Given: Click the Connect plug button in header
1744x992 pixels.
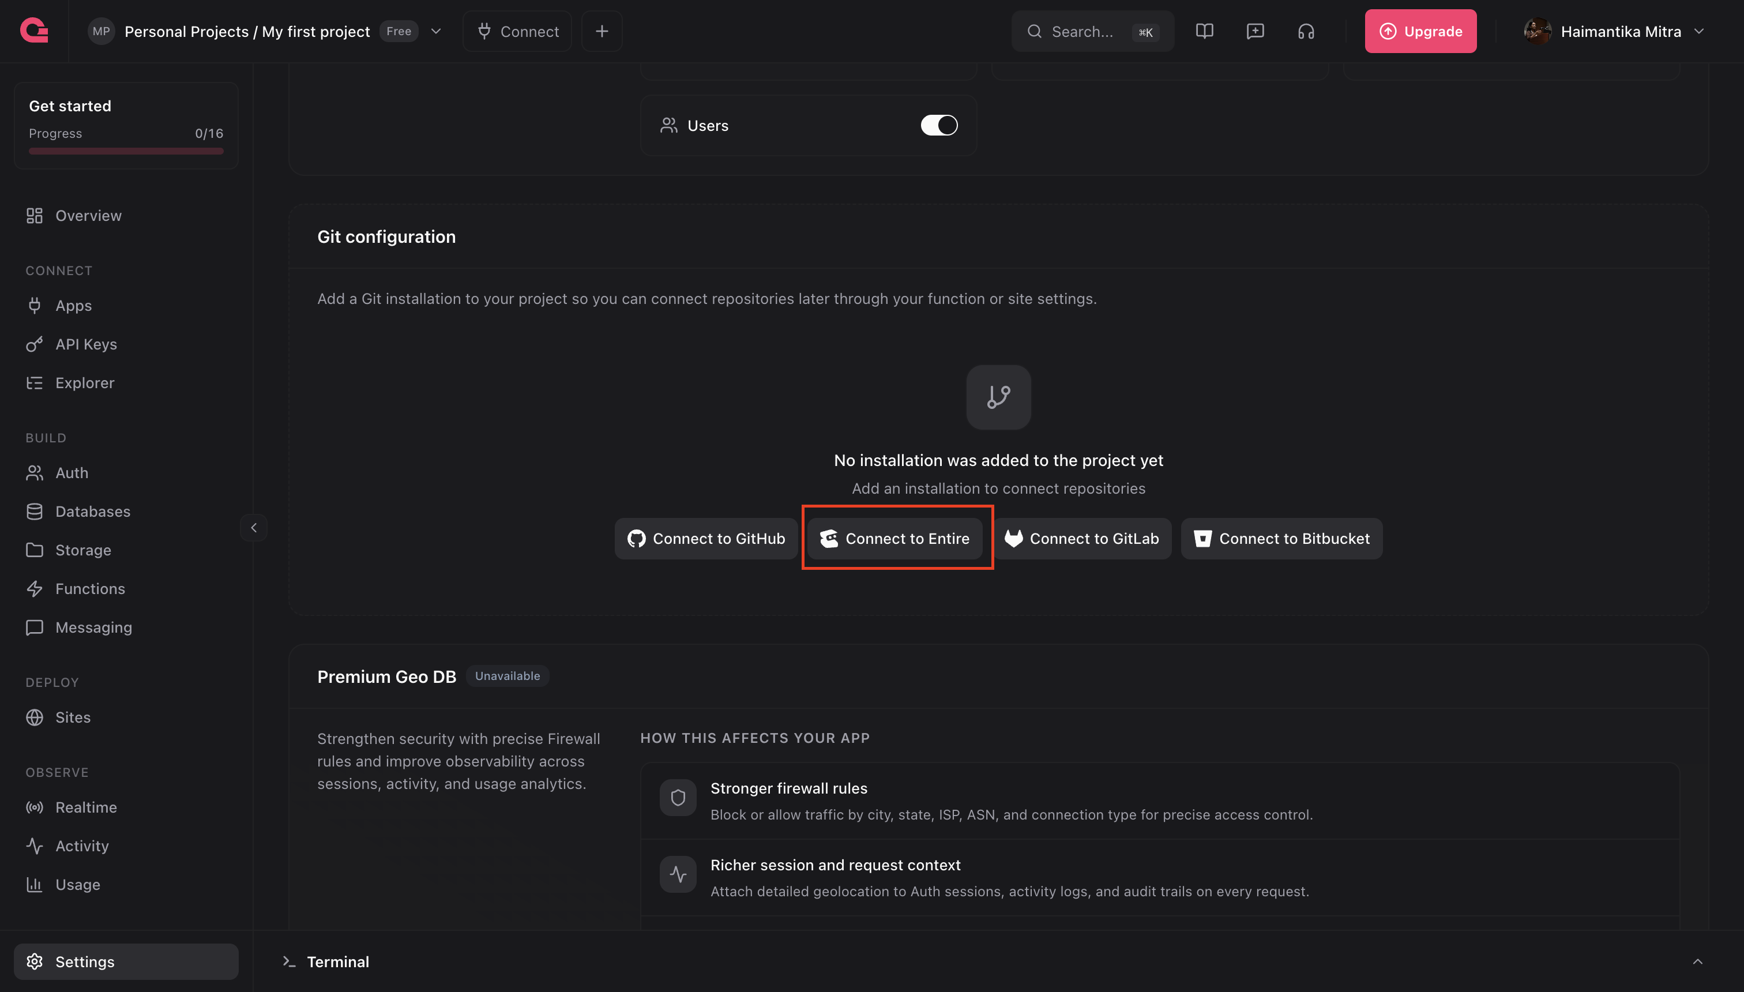Looking at the screenshot, I should [517, 31].
